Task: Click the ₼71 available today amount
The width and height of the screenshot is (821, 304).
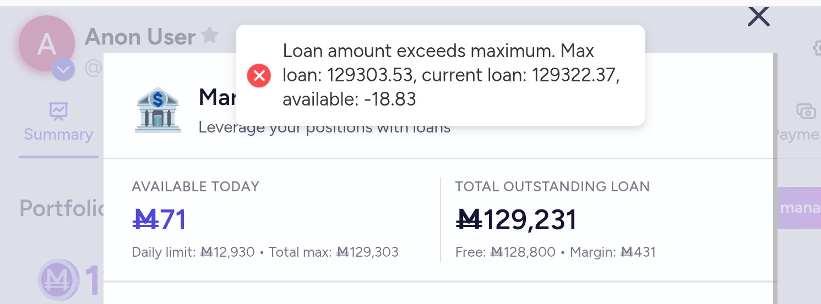Action: (160, 220)
